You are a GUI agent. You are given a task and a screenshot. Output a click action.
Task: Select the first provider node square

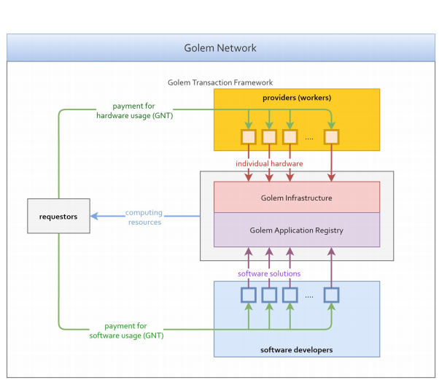(249, 137)
